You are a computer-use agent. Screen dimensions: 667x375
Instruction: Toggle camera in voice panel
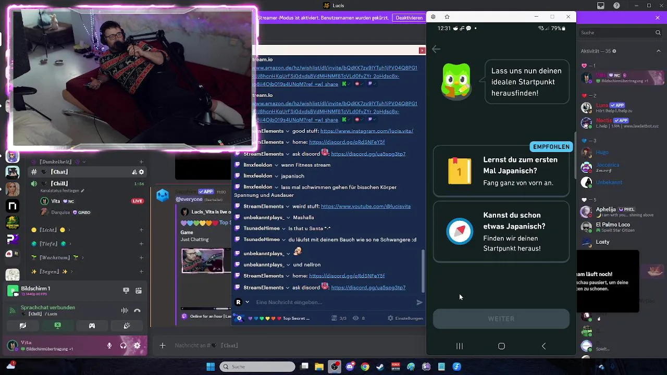point(23,326)
